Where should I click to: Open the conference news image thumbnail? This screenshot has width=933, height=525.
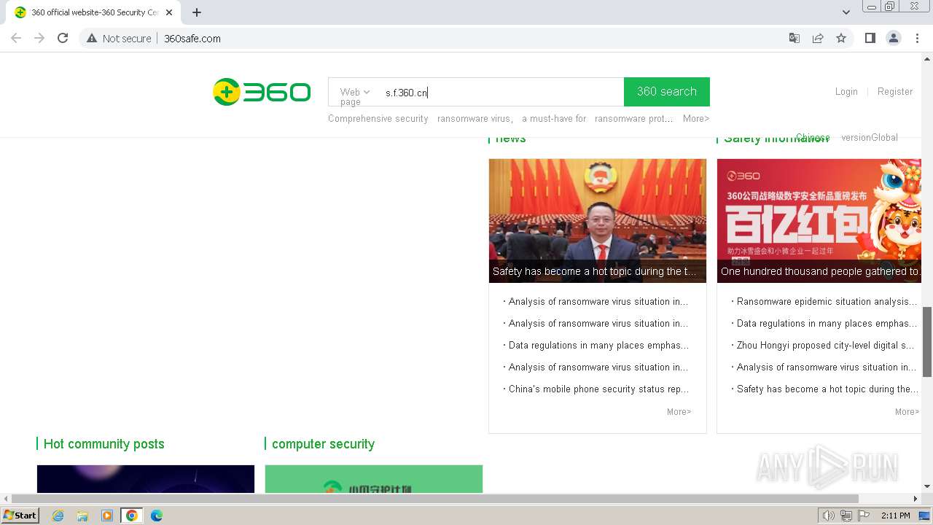(598, 220)
